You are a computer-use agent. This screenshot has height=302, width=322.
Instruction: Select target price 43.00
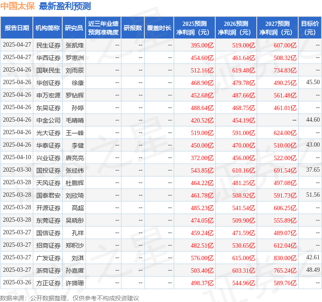pos(313,145)
